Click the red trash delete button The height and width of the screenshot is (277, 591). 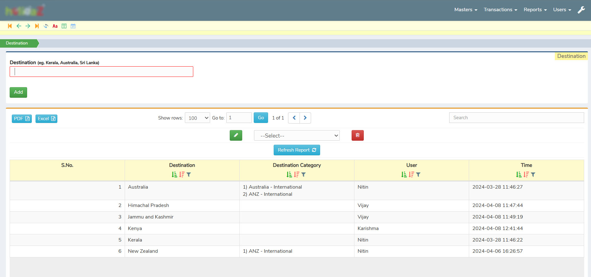tap(358, 135)
